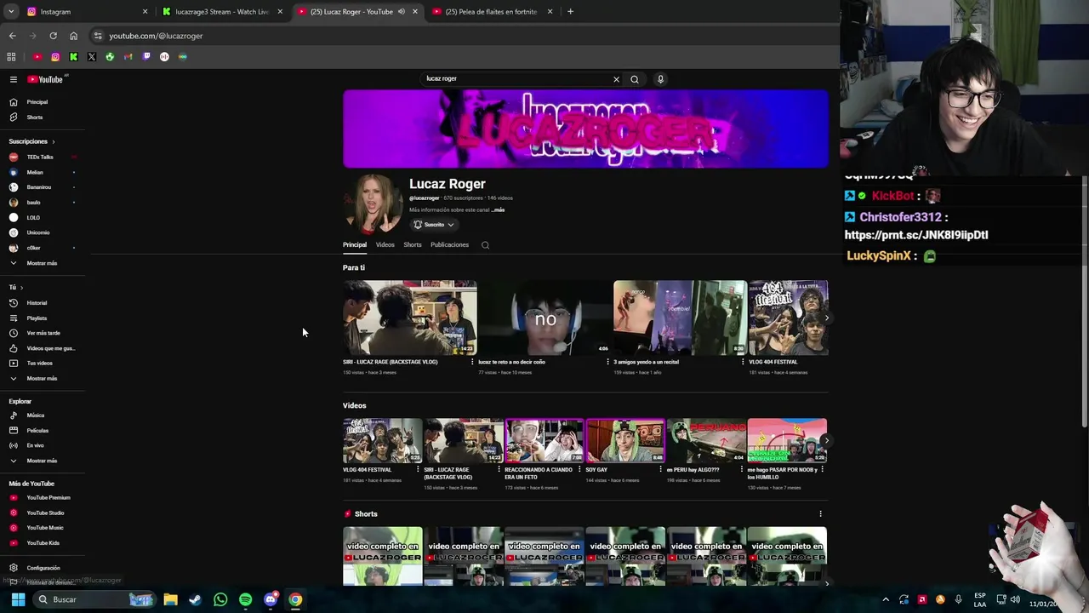
Task: Open Spotify from the Windows taskbar
Action: pyautogui.click(x=245, y=599)
